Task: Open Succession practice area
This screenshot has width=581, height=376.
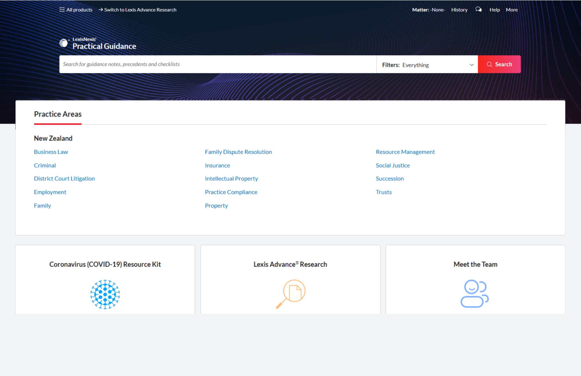Action: tap(390, 178)
